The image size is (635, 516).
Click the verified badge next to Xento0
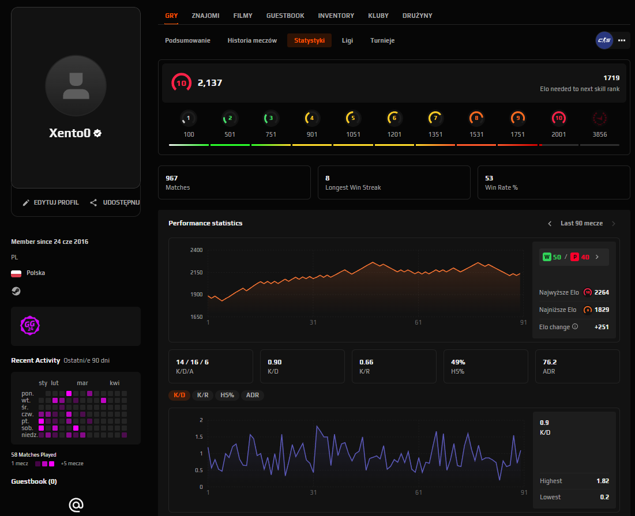tap(97, 133)
